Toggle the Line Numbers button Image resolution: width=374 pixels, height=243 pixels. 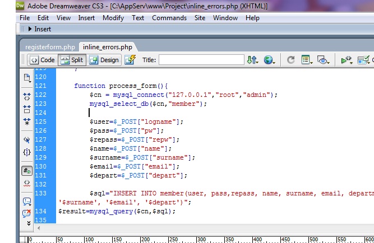point(27,171)
